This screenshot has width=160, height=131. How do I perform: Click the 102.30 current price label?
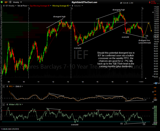[156, 37]
